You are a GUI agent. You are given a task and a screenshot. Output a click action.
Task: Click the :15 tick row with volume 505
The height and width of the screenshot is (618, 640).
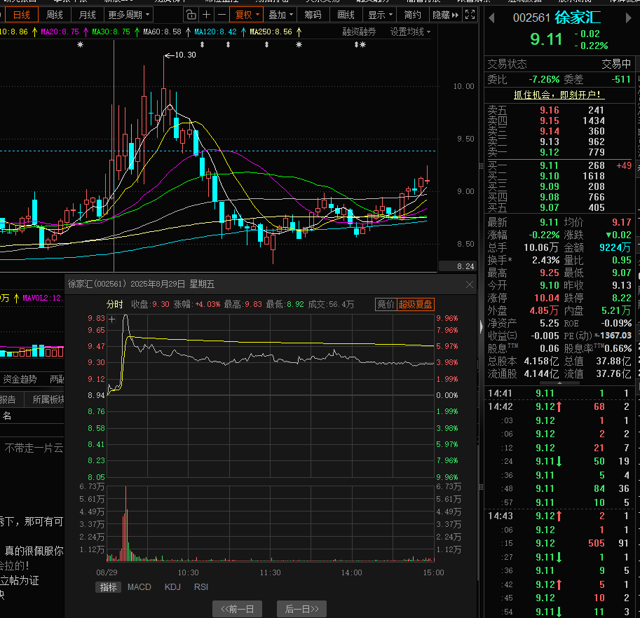(x=559, y=543)
